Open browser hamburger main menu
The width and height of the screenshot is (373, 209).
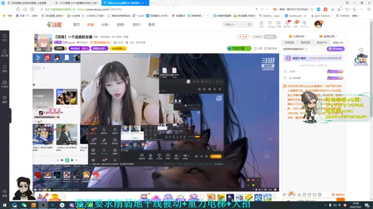coord(368,9)
